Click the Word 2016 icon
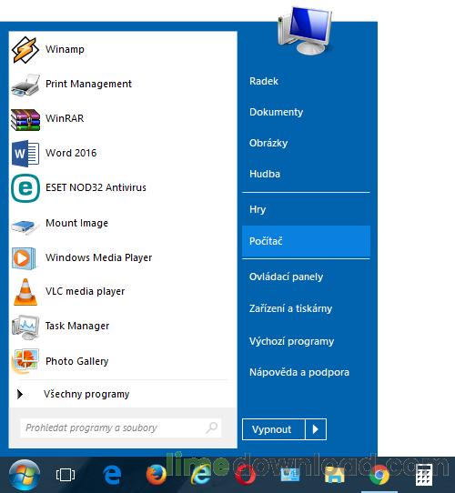455x493 pixels. click(25, 154)
